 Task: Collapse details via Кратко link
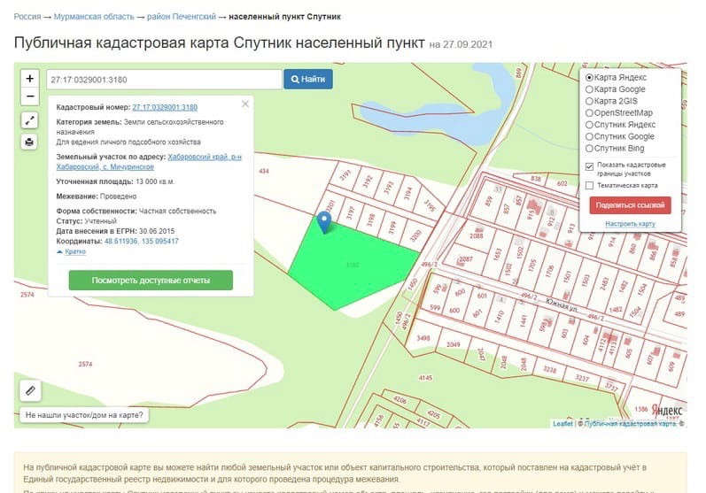click(x=74, y=251)
